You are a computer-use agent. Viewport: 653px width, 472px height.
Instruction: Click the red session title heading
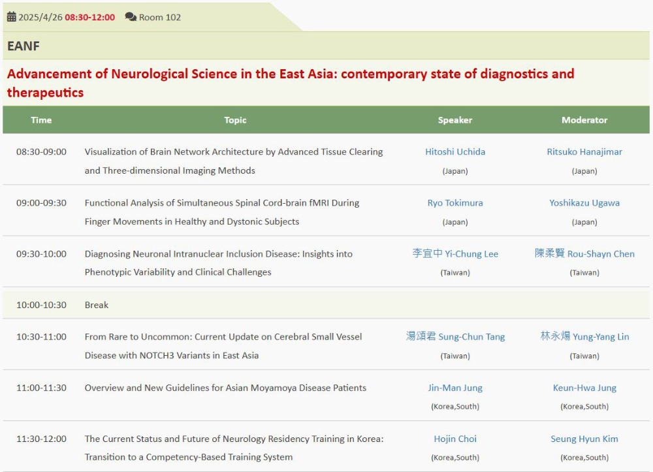point(290,82)
